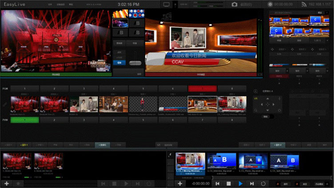
Task: Skip to the next clip in right player
Action: [x=252, y=183]
